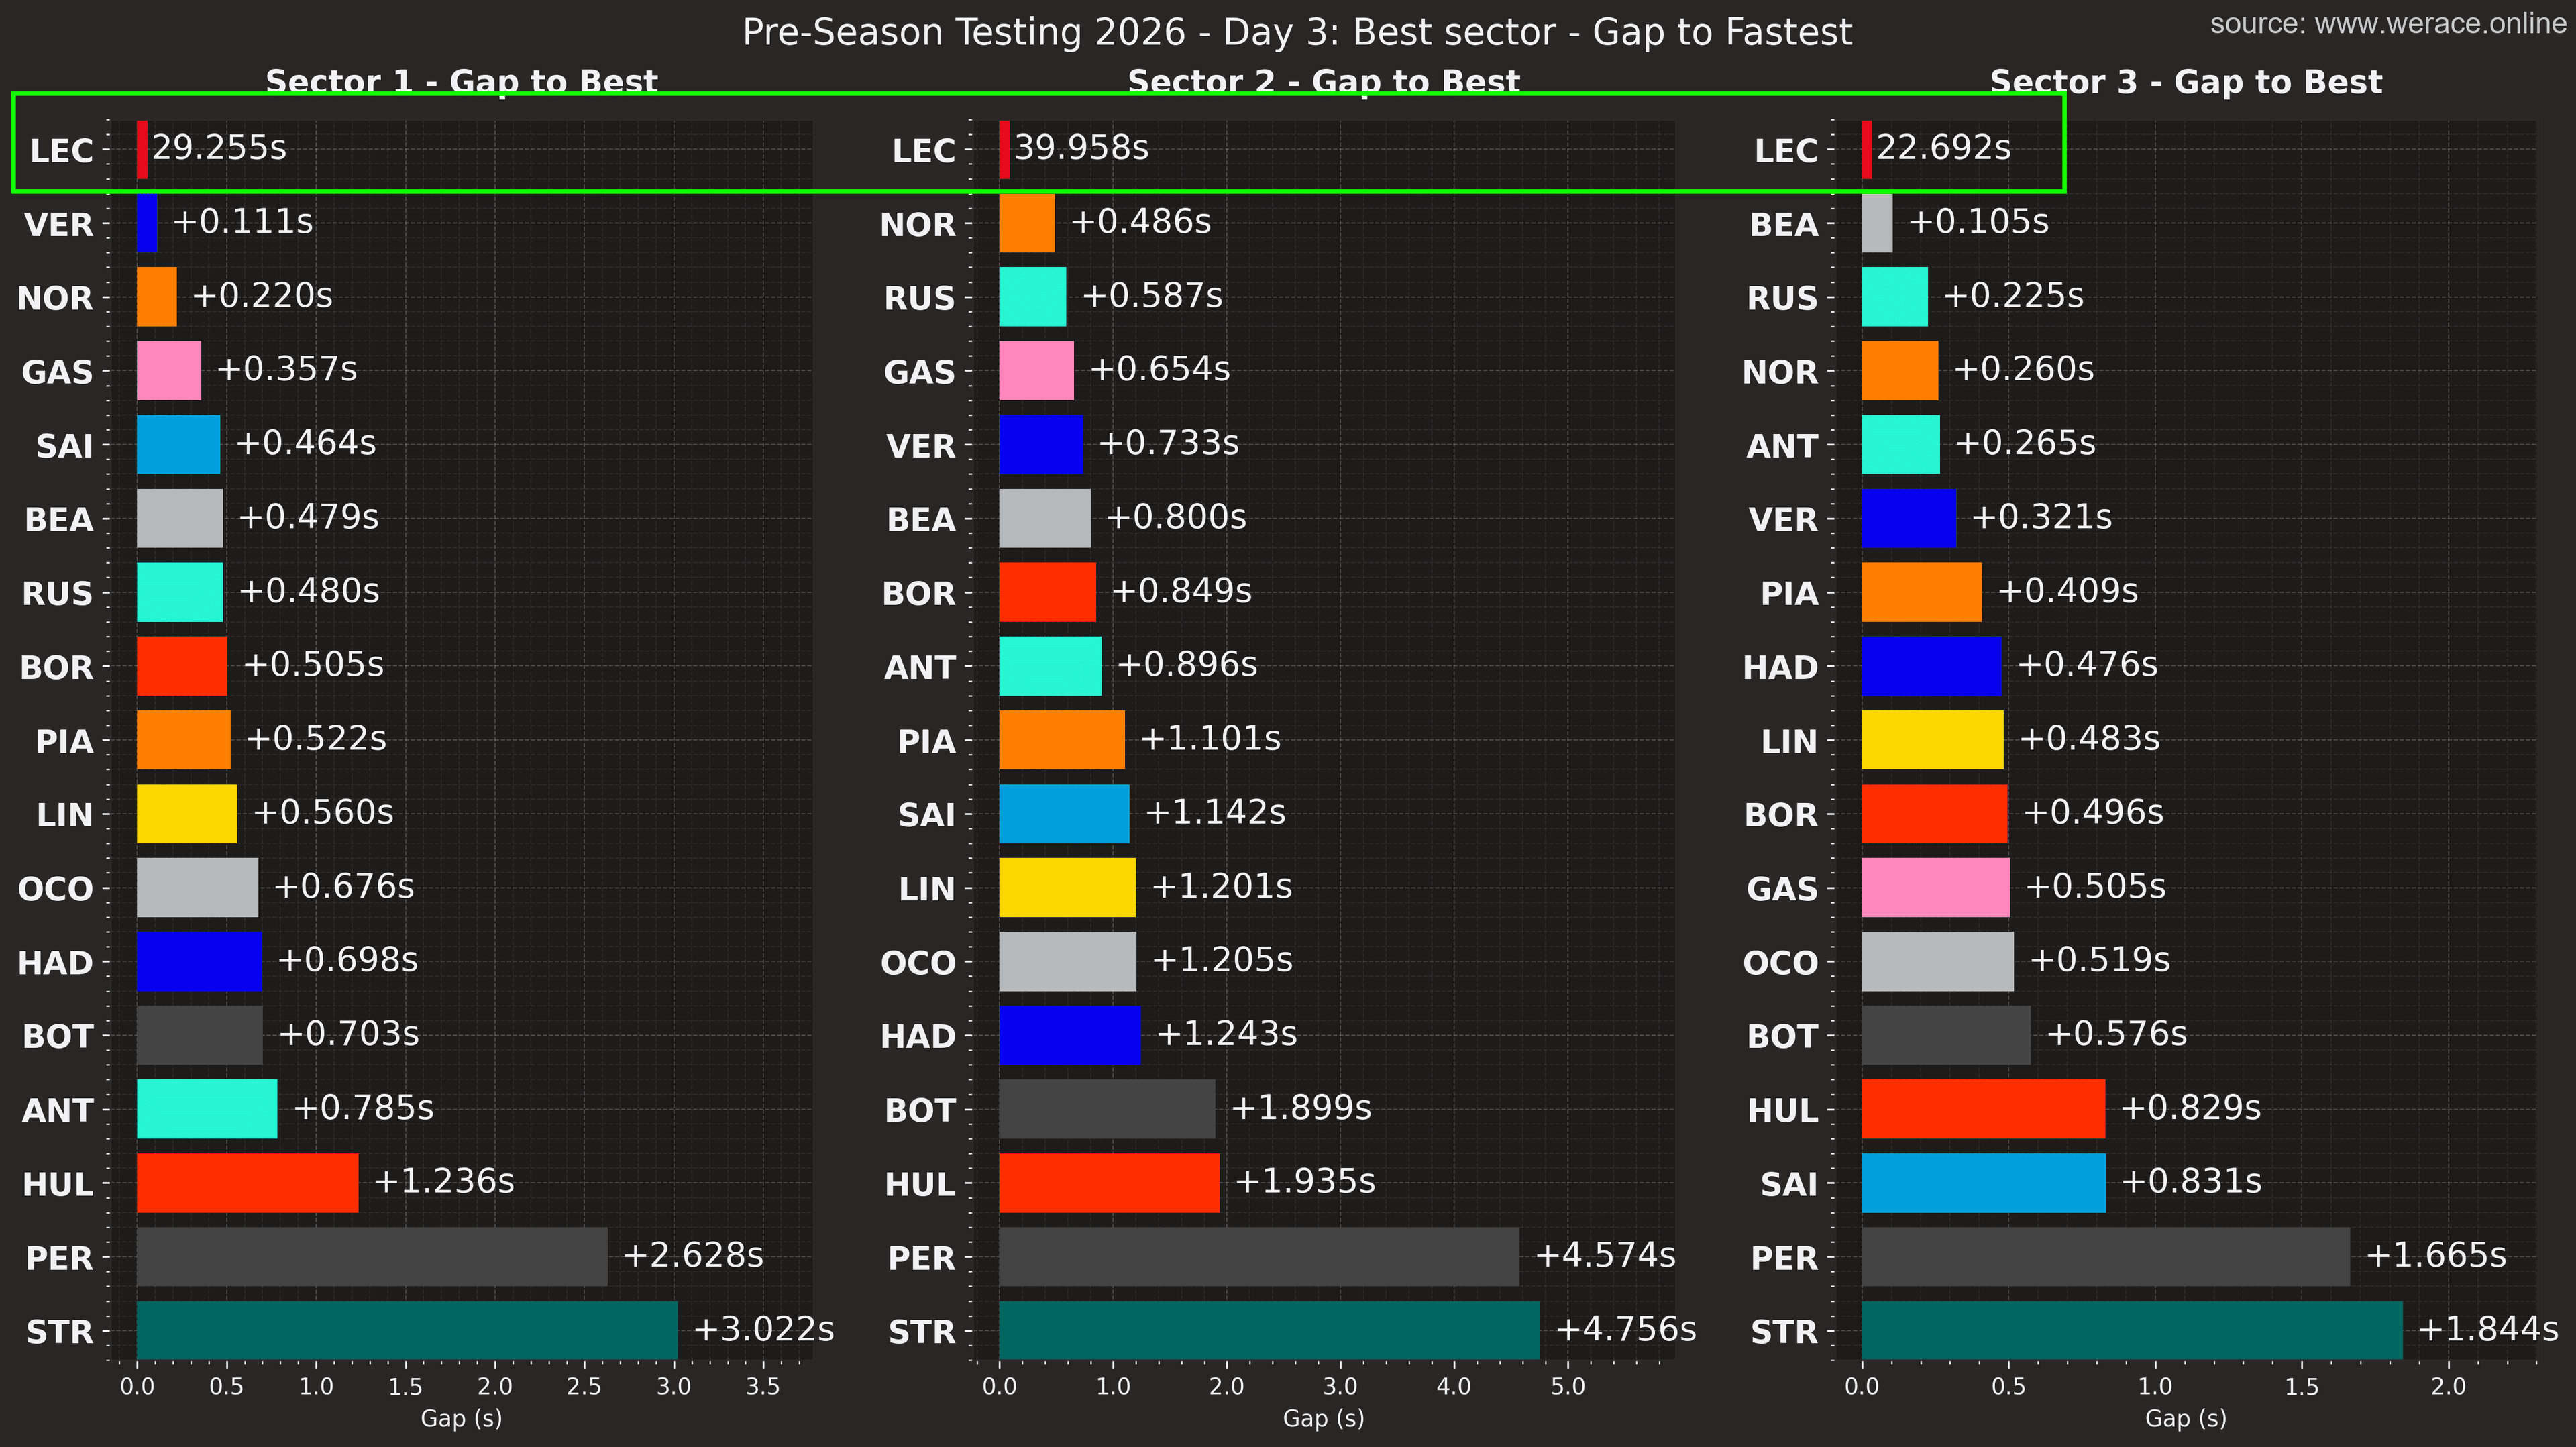Screen dimensions: 2576x1447
Task: Select GAS's pink bar in Sector 3
Action: click(1936, 888)
